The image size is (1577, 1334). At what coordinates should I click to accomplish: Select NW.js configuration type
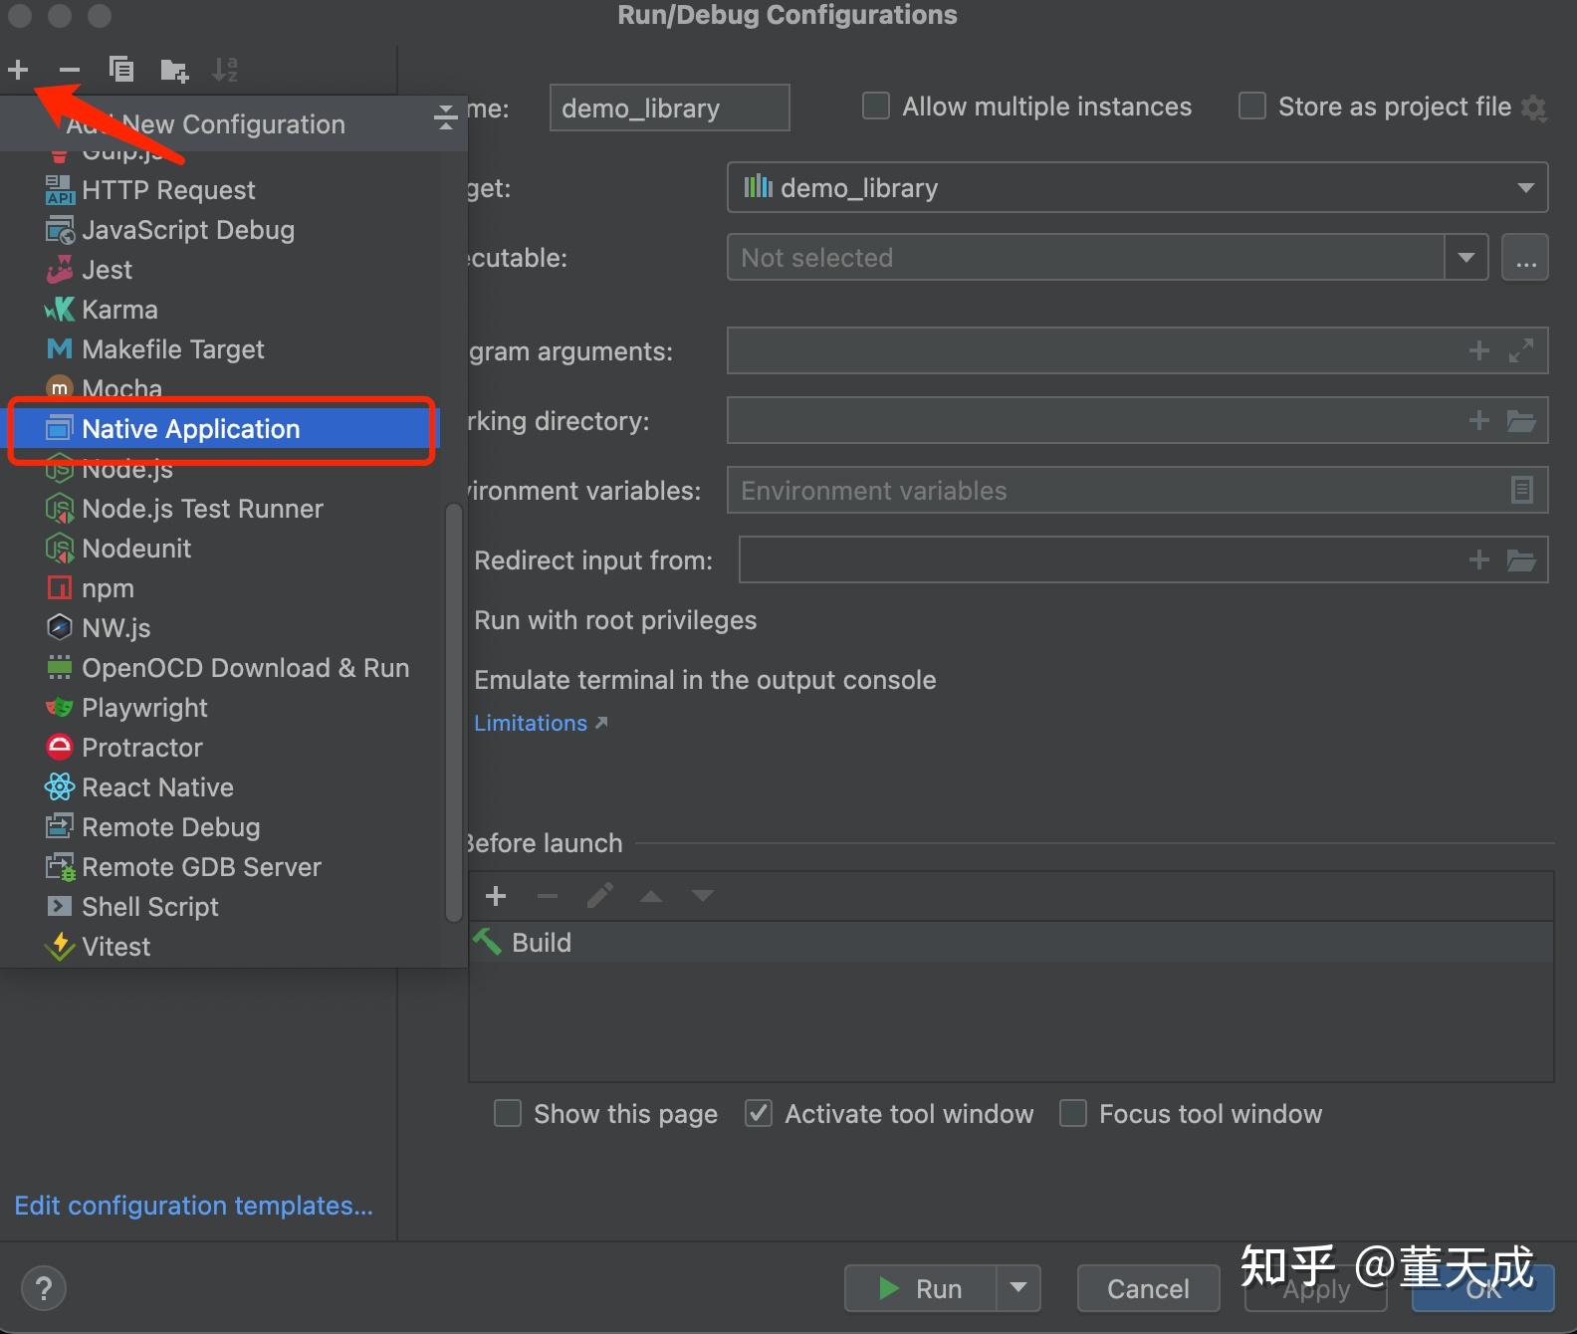pos(220,628)
